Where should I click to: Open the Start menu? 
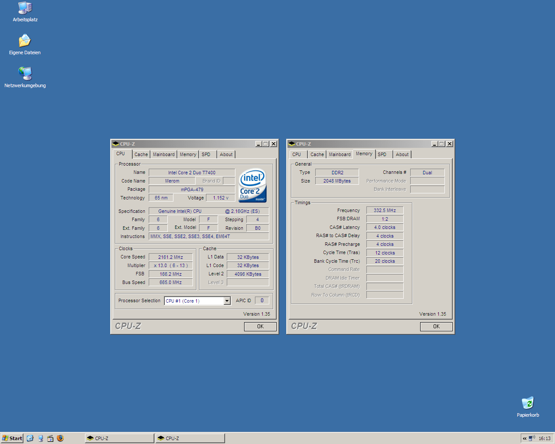(12, 438)
